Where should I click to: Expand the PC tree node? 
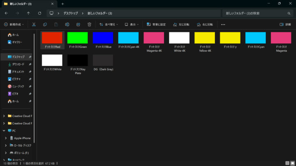[x=4, y=131]
